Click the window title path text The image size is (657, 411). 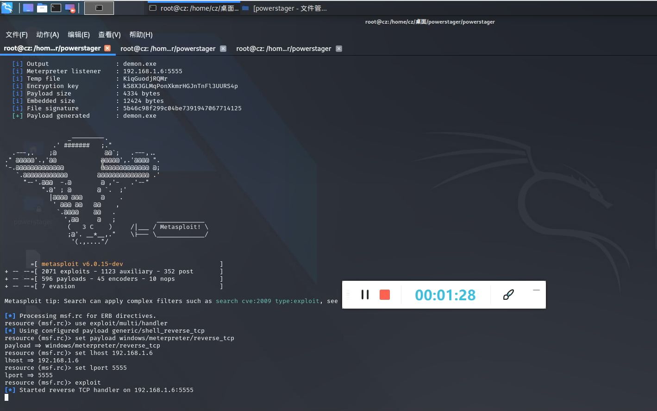430,22
